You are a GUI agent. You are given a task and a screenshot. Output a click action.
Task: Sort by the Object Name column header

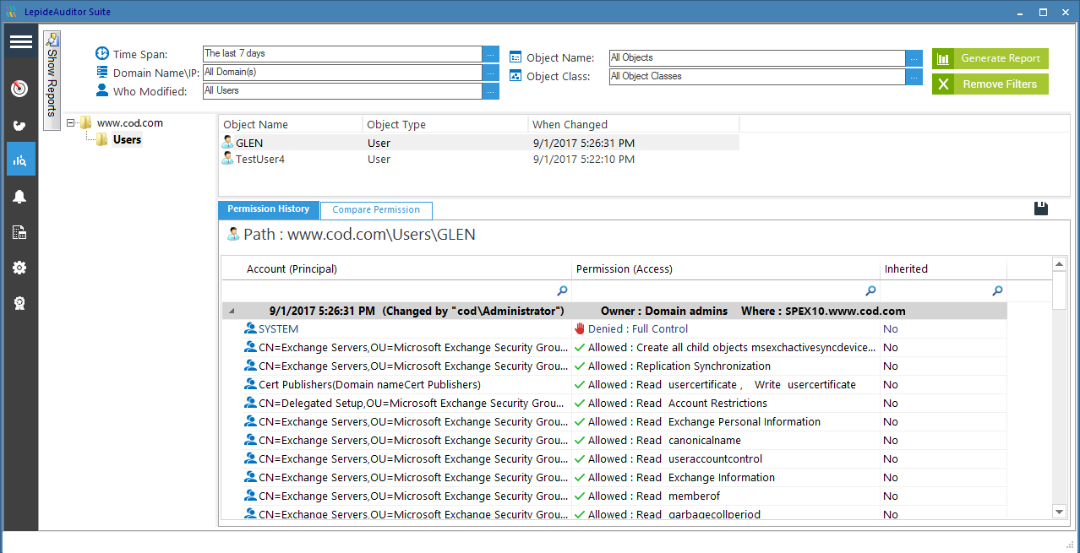290,124
